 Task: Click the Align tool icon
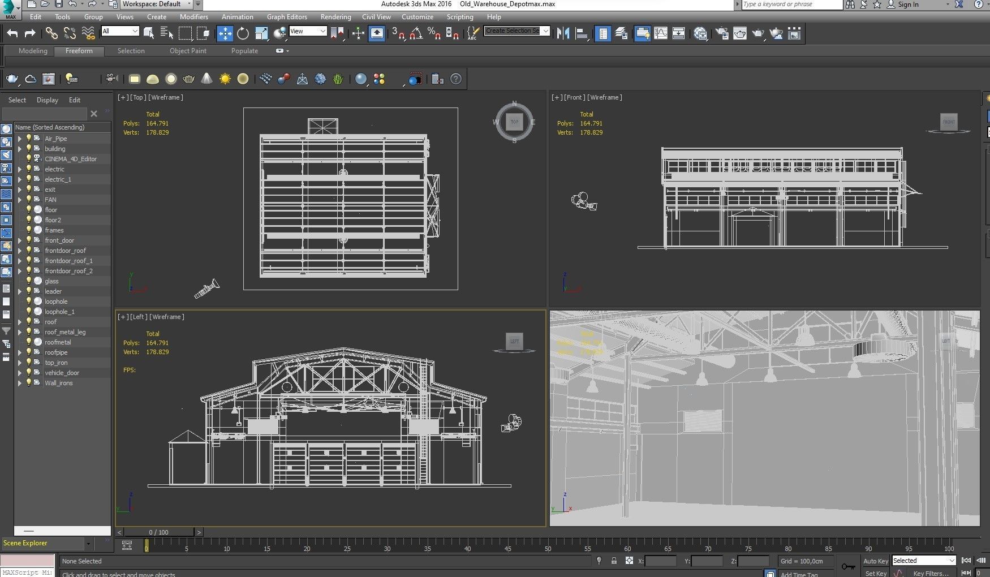click(581, 33)
